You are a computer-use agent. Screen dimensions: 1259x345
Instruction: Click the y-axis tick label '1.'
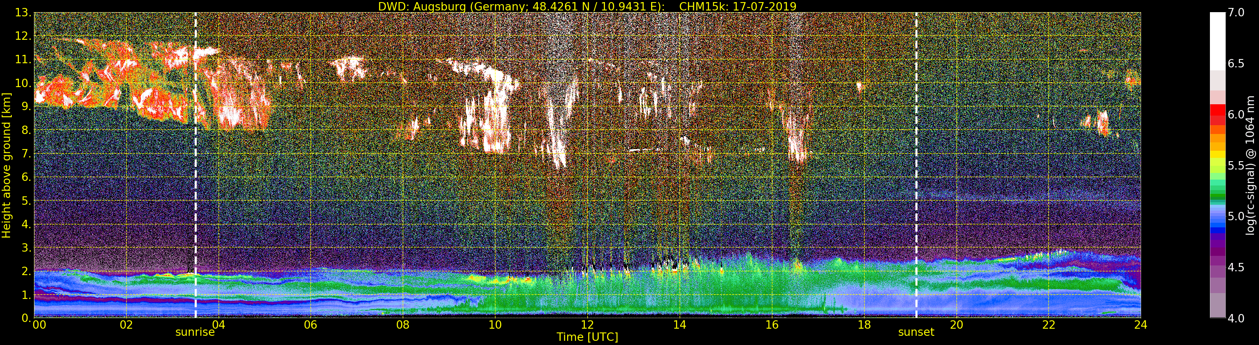pos(26,294)
